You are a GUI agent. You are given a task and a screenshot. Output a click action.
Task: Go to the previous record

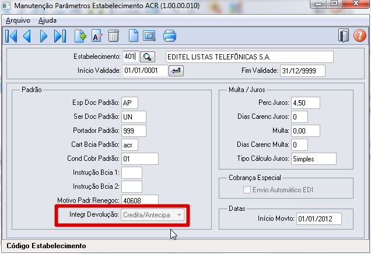[x=27, y=36]
